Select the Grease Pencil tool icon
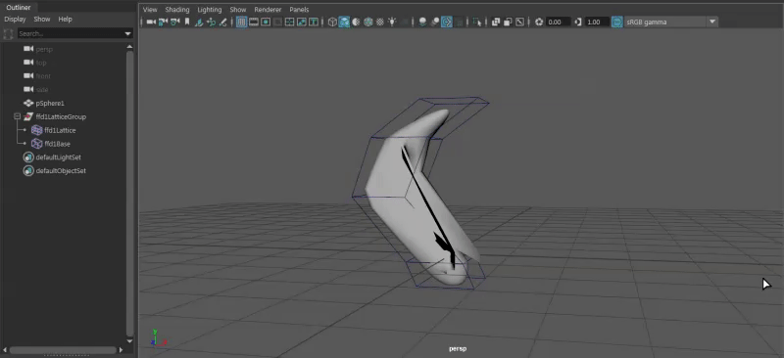This screenshot has width=784, height=358. 223,22
